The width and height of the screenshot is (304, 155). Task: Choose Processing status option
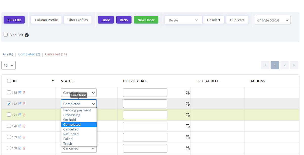79,115
